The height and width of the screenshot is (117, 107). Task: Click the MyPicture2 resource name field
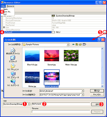(x=61, y=104)
